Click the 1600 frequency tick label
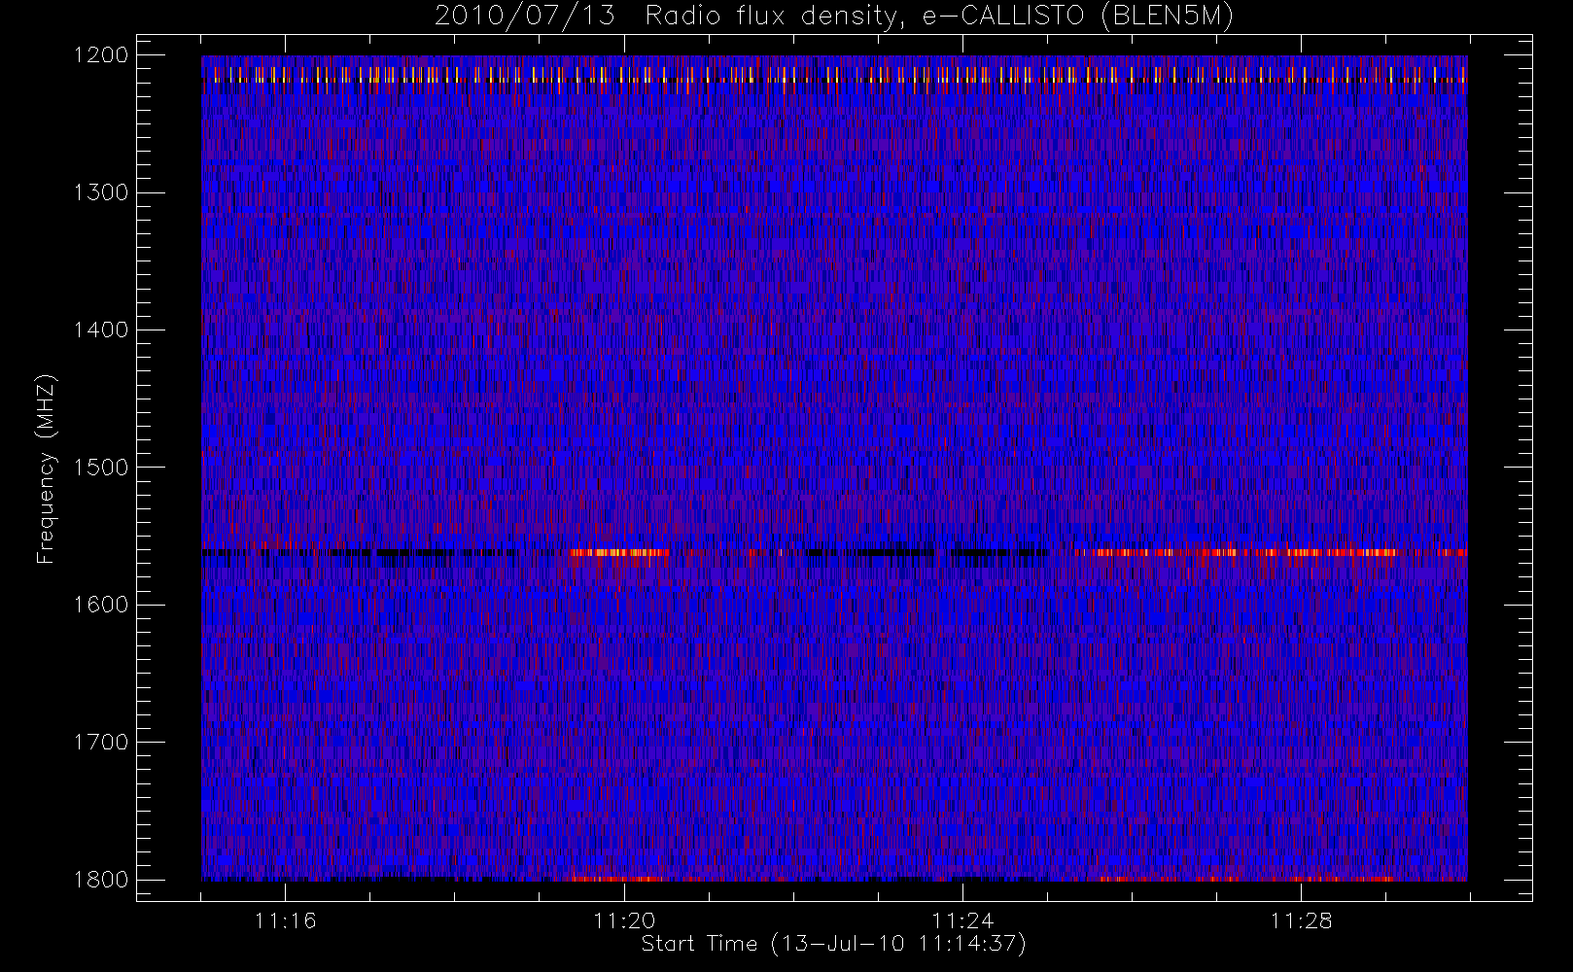This screenshot has width=1573, height=972. coord(102,605)
